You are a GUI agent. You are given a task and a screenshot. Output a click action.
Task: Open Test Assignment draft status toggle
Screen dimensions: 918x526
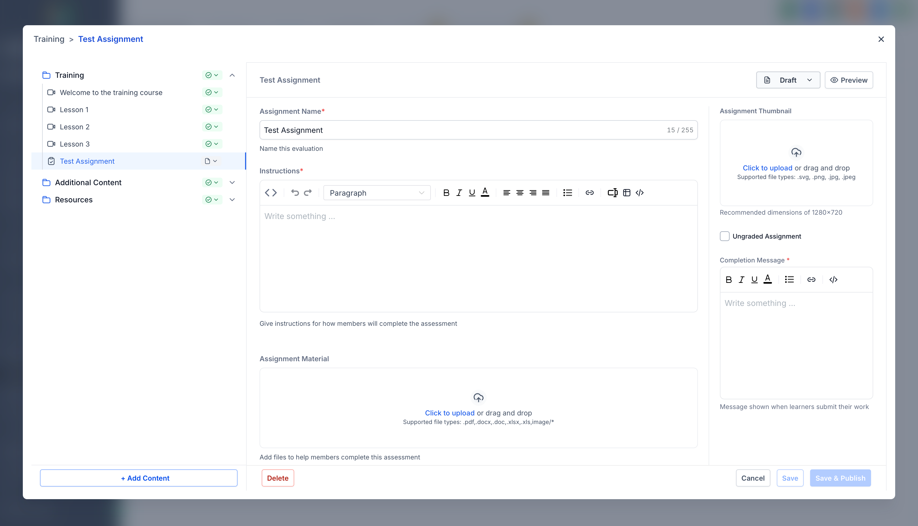coord(211,161)
